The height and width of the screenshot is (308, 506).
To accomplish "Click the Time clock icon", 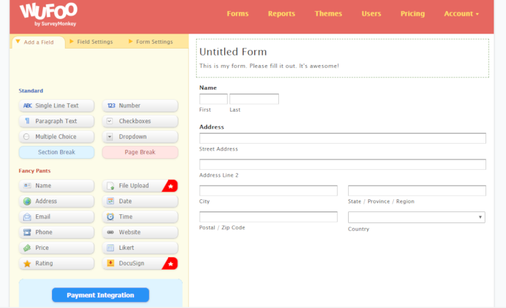I will (x=110, y=217).
